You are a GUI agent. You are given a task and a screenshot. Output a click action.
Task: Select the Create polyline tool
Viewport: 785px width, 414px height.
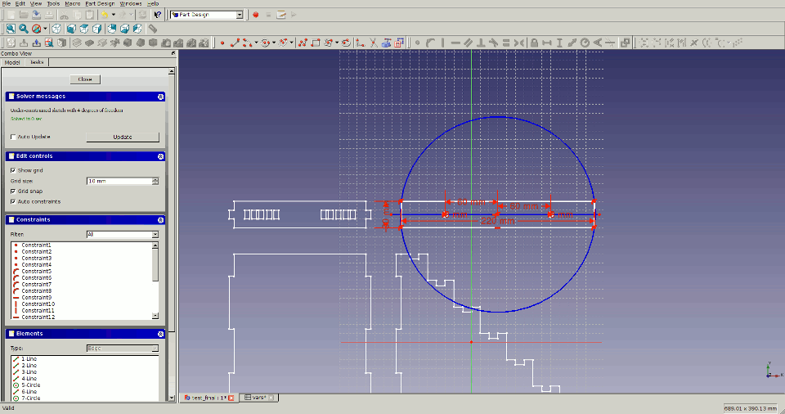(303, 43)
